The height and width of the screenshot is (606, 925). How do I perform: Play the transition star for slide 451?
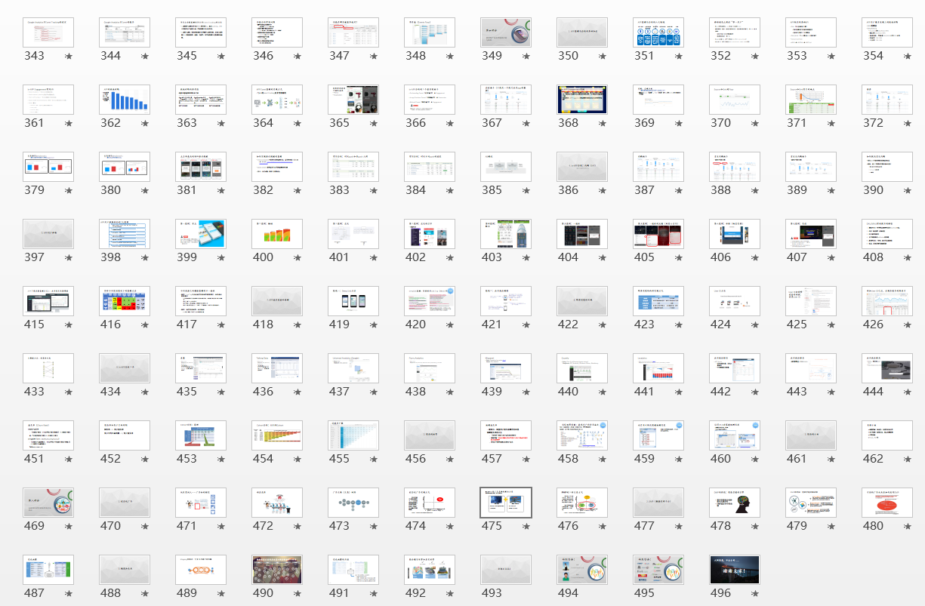(x=69, y=459)
